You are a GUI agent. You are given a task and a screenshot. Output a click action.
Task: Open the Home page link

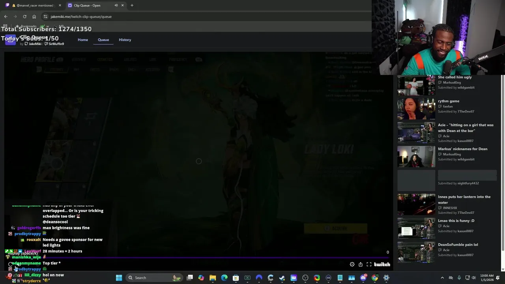83,40
